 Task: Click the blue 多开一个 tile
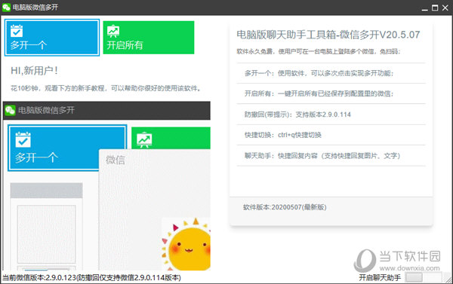[52, 38]
